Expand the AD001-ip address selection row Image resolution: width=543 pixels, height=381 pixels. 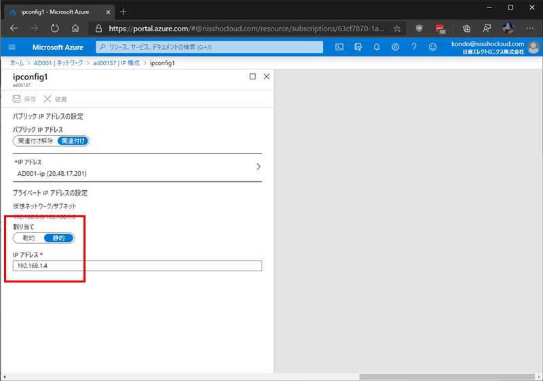click(x=258, y=166)
